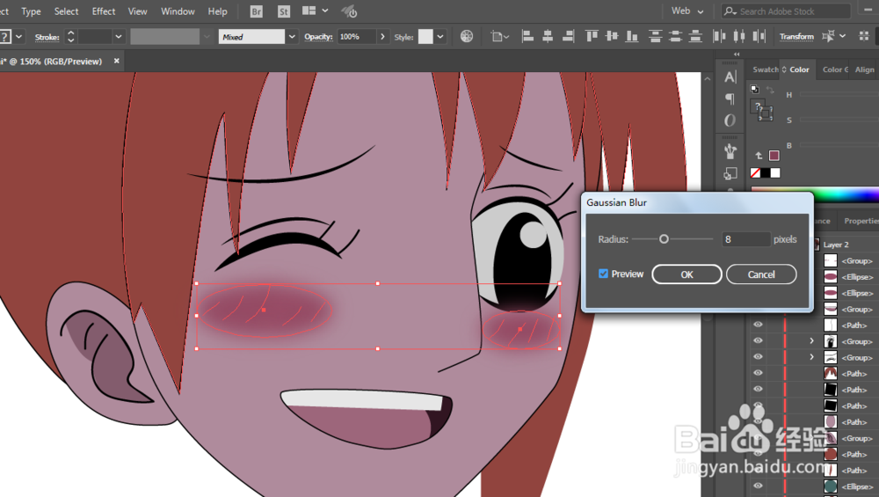Toggle visibility of first expandable Group
The height and width of the screenshot is (497, 879).
(758, 340)
